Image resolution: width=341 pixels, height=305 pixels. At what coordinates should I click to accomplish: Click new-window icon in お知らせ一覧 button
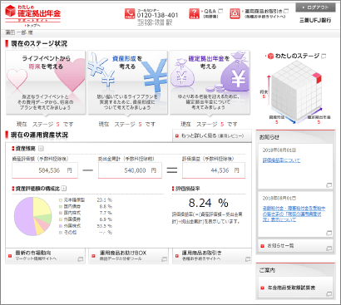[329, 248]
